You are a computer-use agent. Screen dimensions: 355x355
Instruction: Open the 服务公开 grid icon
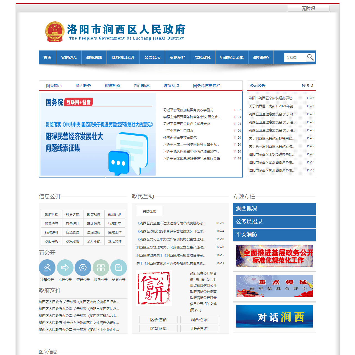tap(101, 268)
